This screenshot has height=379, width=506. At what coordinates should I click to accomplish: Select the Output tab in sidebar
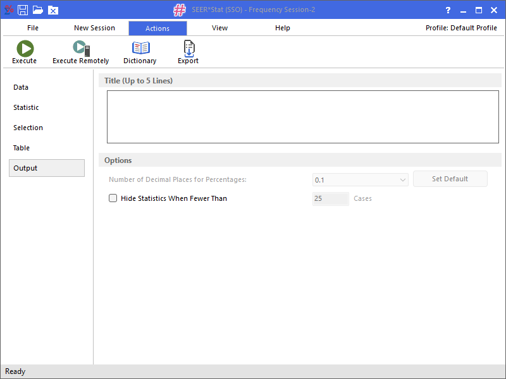pyautogui.click(x=47, y=168)
